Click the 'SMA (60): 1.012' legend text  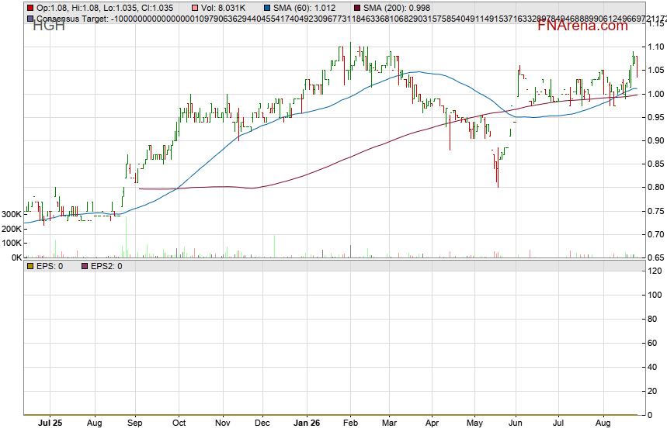(x=304, y=8)
